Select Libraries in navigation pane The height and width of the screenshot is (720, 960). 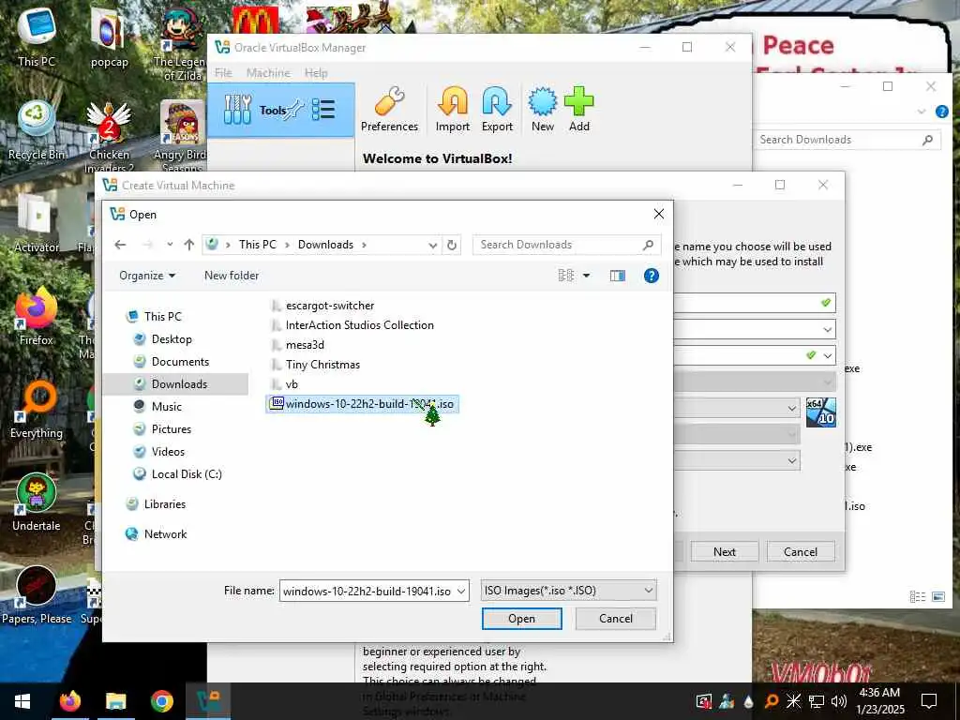pyautogui.click(x=165, y=504)
